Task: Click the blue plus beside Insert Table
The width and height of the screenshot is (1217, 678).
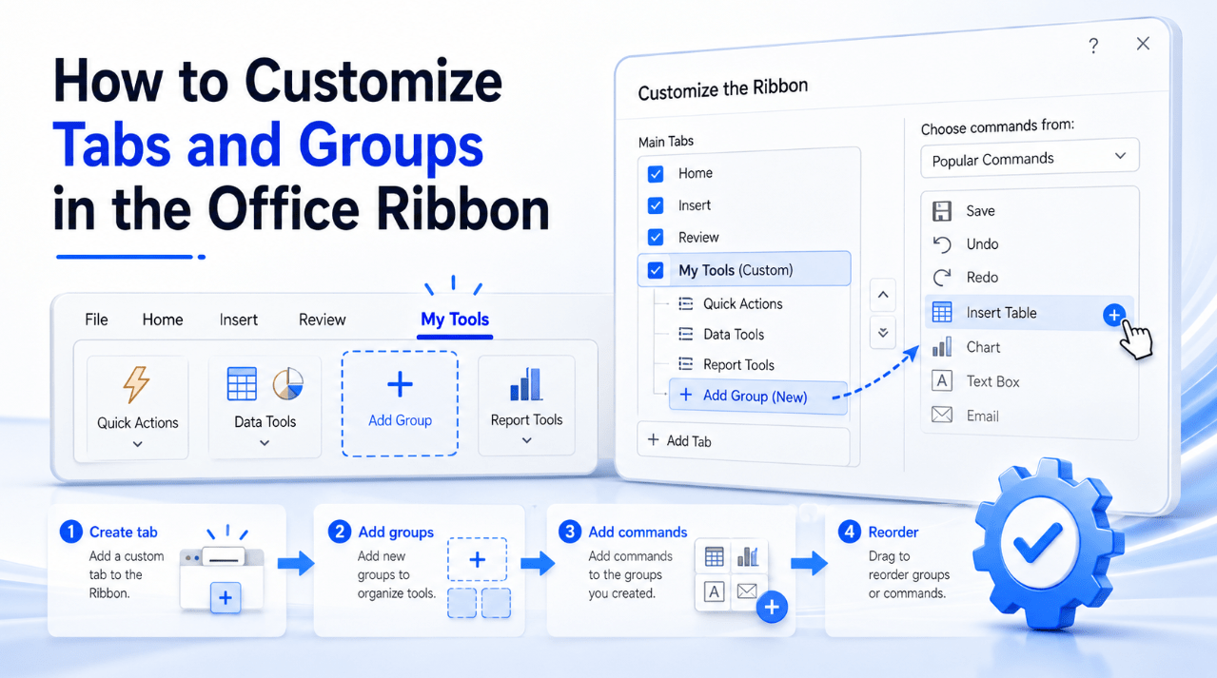Action: (x=1114, y=315)
